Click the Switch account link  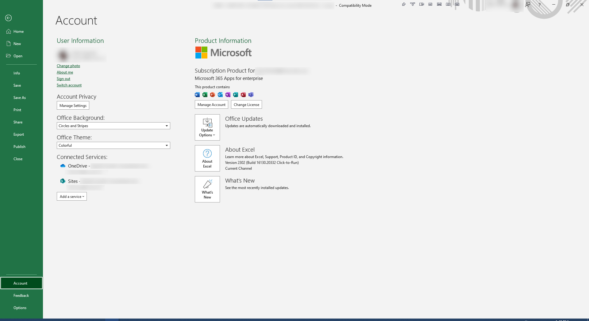tap(69, 85)
